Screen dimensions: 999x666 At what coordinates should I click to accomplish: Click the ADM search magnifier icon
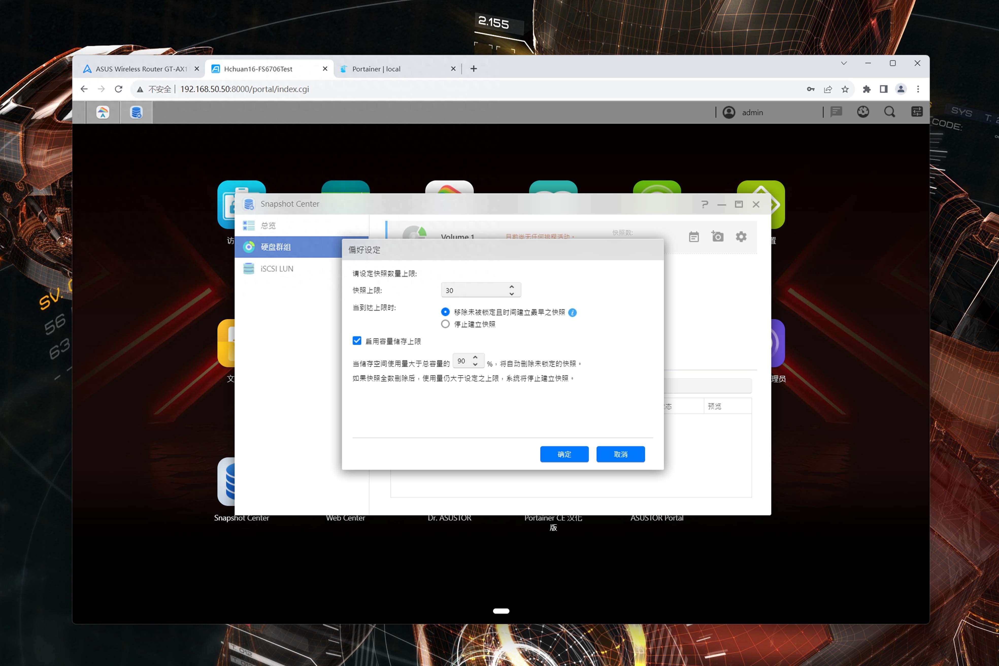(889, 112)
